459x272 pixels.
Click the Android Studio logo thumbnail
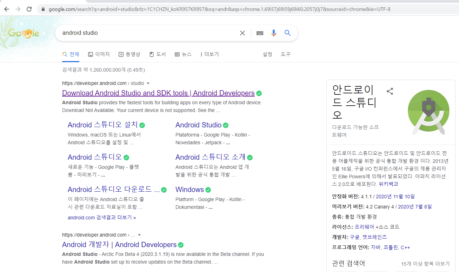[429, 112]
